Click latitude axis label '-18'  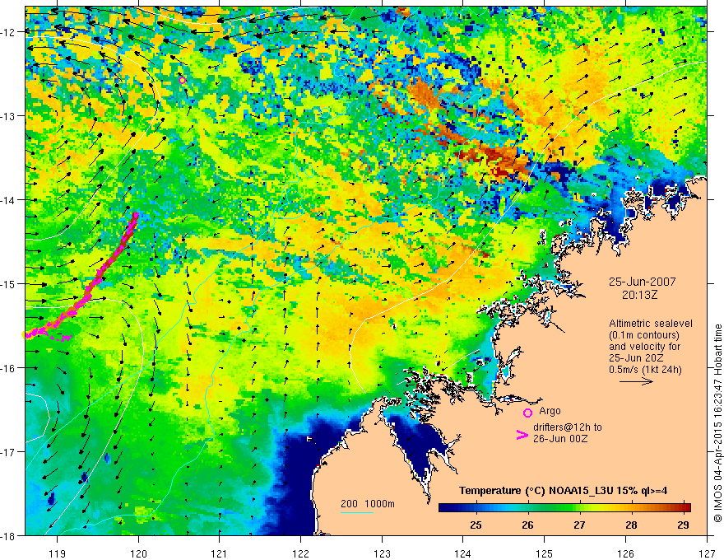tap(10, 535)
